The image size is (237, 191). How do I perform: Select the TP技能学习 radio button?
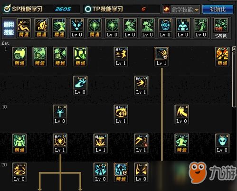tap(88, 9)
